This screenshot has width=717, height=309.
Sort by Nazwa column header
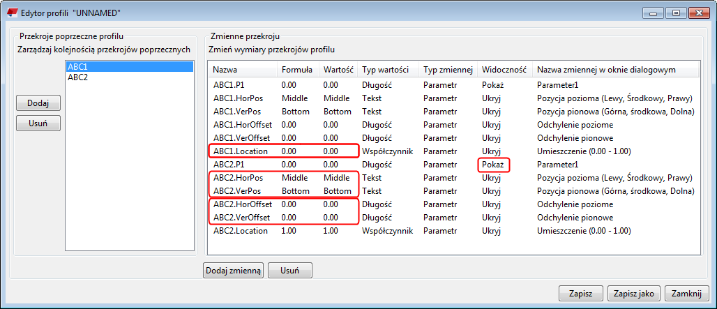[x=225, y=70]
